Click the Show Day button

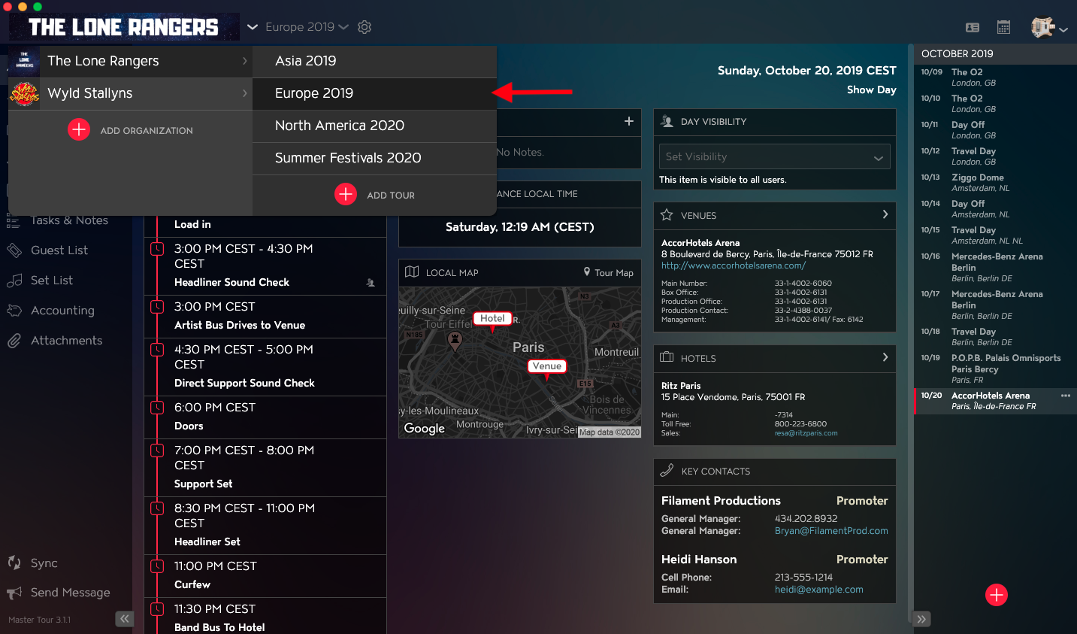[x=871, y=89]
